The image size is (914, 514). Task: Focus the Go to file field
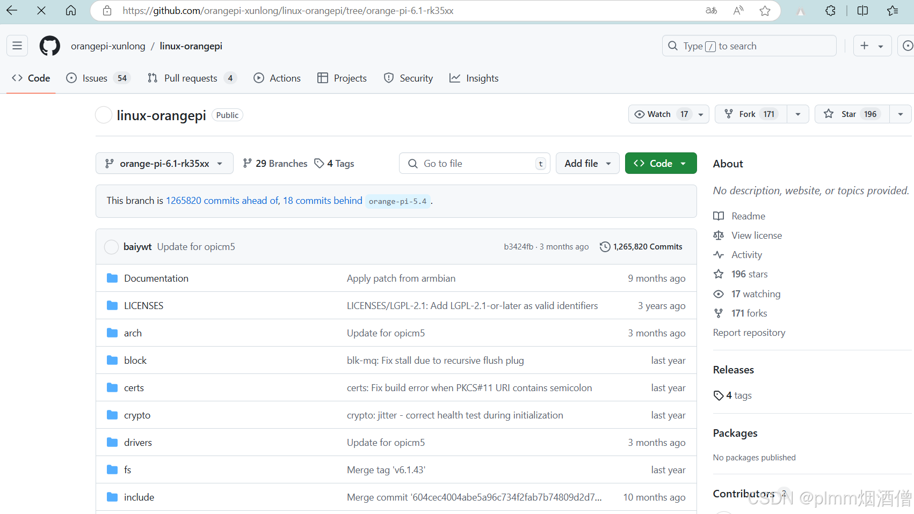tap(475, 163)
